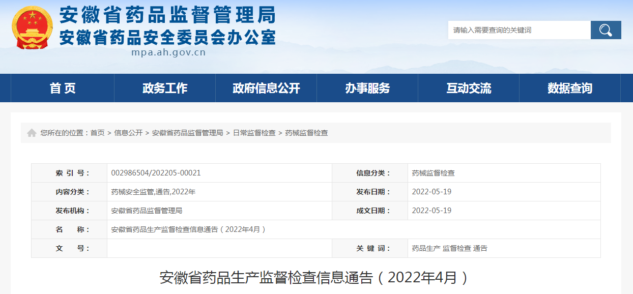Open 安徽省药品监督管理局 breadcrumb link
The image size is (633, 294).
pos(187,133)
